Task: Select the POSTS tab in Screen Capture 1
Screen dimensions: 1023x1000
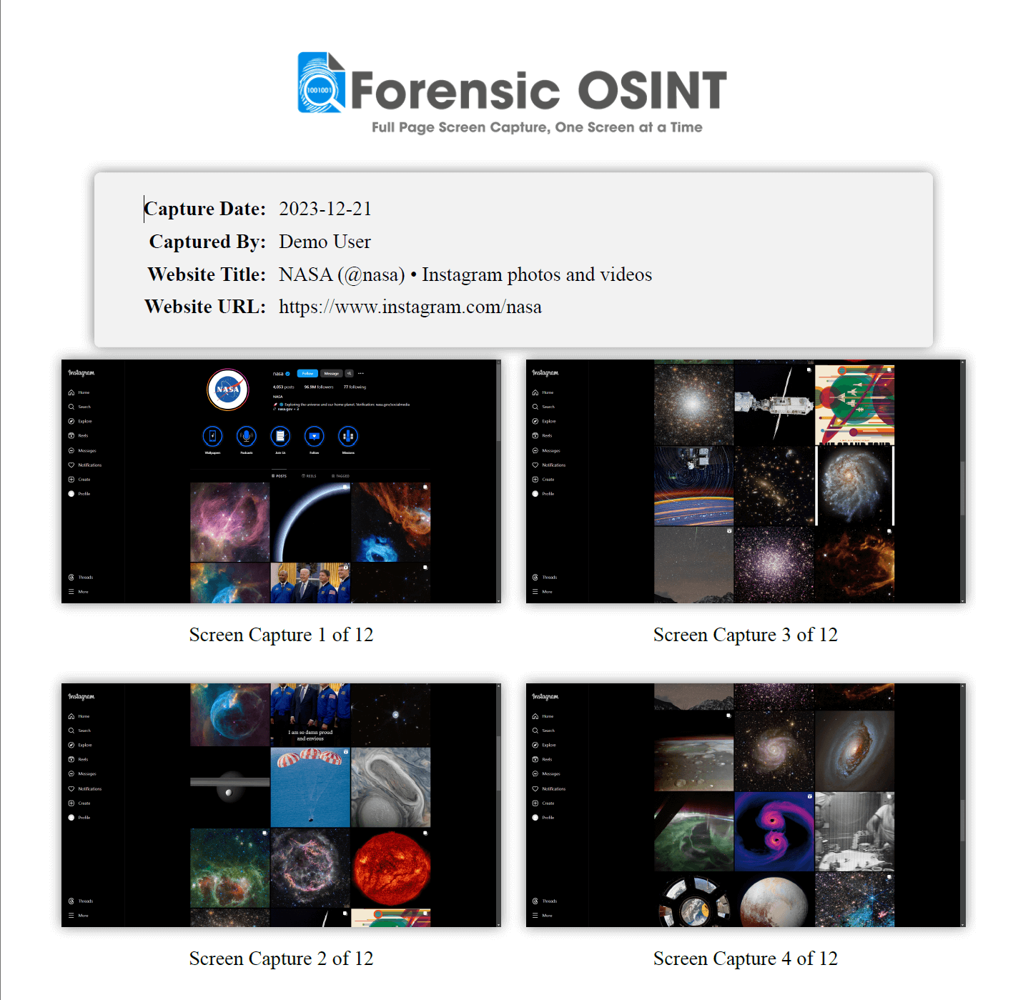Action: point(280,476)
